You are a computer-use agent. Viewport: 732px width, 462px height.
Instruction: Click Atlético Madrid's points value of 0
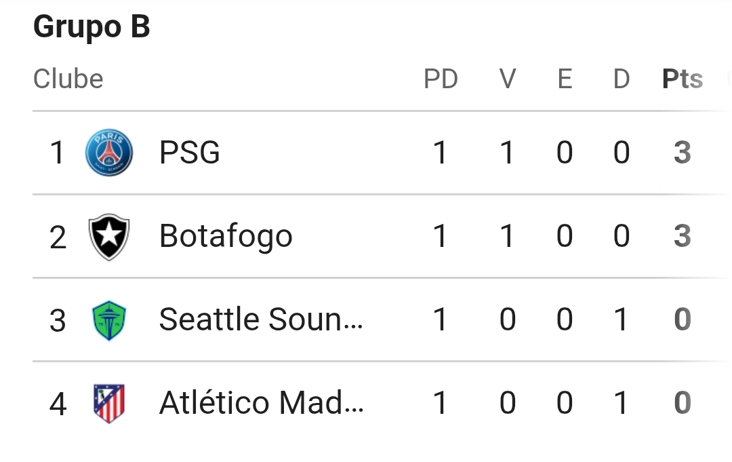click(682, 403)
